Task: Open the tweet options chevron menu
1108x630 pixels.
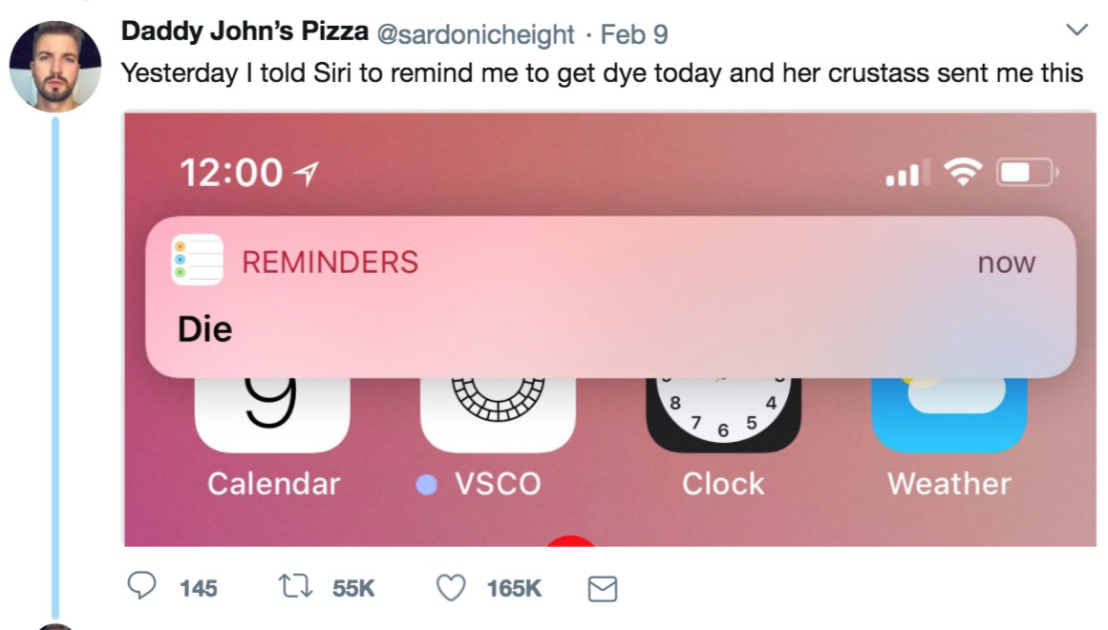Action: [1076, 31]
